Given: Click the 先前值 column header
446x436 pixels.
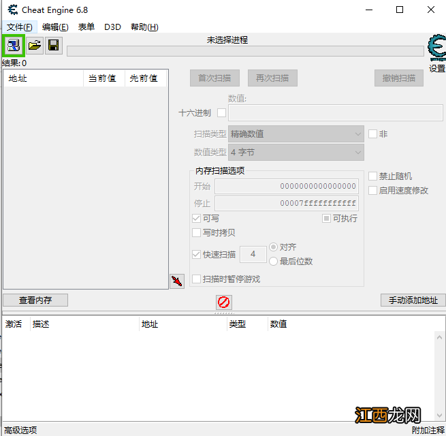Looking at the screenshot, I should tap(146, 78).
